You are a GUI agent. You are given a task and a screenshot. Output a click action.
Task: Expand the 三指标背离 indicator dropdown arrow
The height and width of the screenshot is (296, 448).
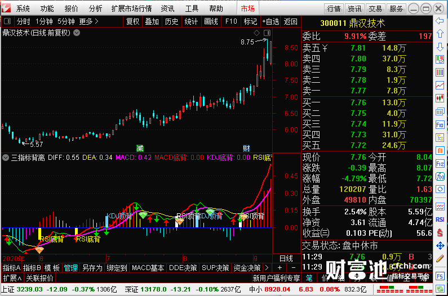[x=6, y=157]
